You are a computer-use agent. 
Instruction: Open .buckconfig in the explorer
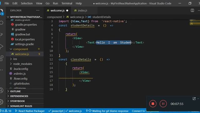pyautogui.click(x=25, y=69)
